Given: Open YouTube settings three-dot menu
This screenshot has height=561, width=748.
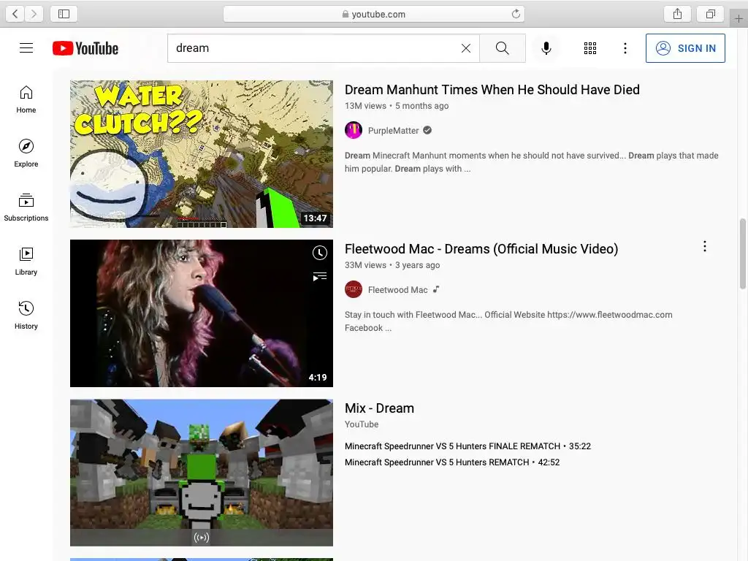Looking at the screenshot, I should click(625, 48).
